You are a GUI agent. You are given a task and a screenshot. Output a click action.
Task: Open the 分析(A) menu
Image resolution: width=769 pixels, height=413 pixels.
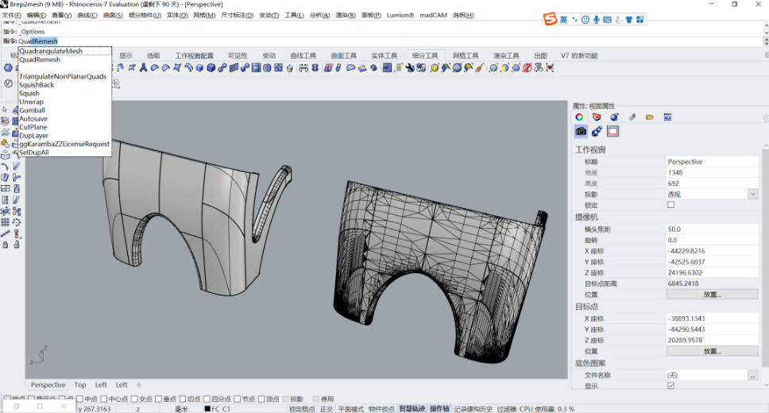pyautogui.click(x=320, y=15)
